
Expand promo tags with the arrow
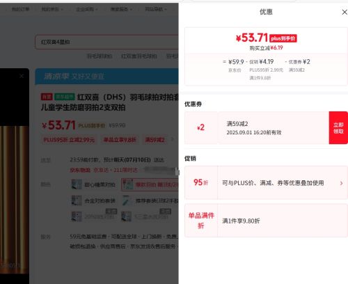point(172,139)
